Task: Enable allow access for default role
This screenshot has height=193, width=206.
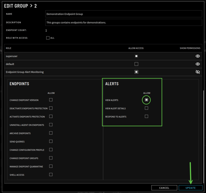Action: click(x=136, y=64)
